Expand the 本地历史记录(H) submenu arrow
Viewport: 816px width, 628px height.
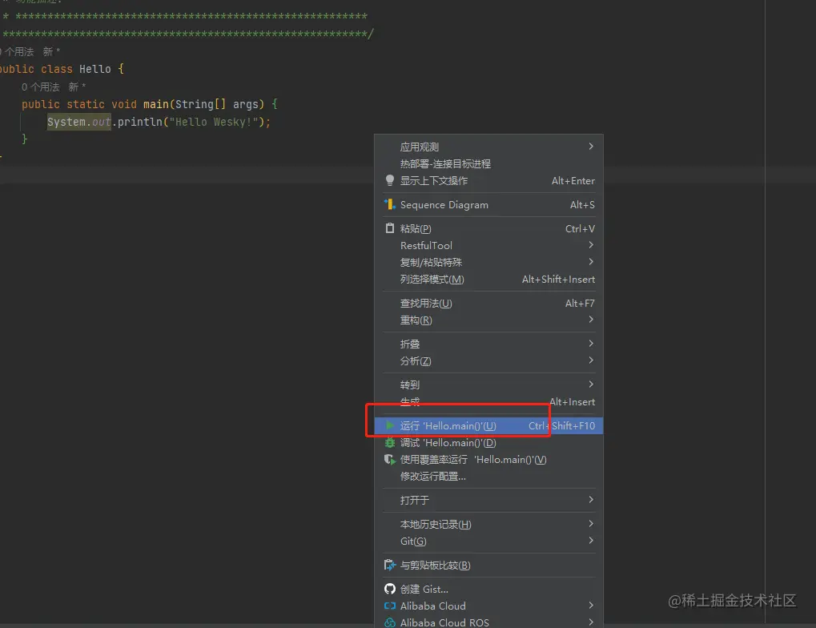(x=591, y=523)
